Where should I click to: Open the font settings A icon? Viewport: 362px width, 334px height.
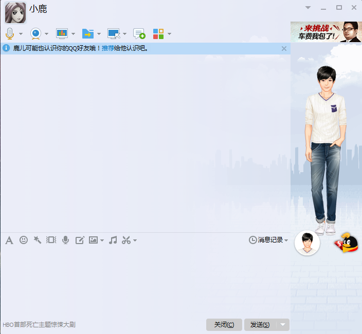click(9, 240)
